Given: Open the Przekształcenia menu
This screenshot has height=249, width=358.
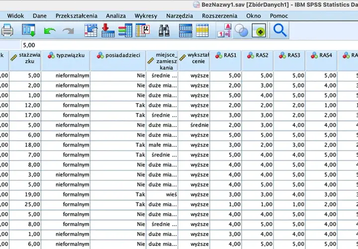Looking at the screenshot, I should pos(77,16).
